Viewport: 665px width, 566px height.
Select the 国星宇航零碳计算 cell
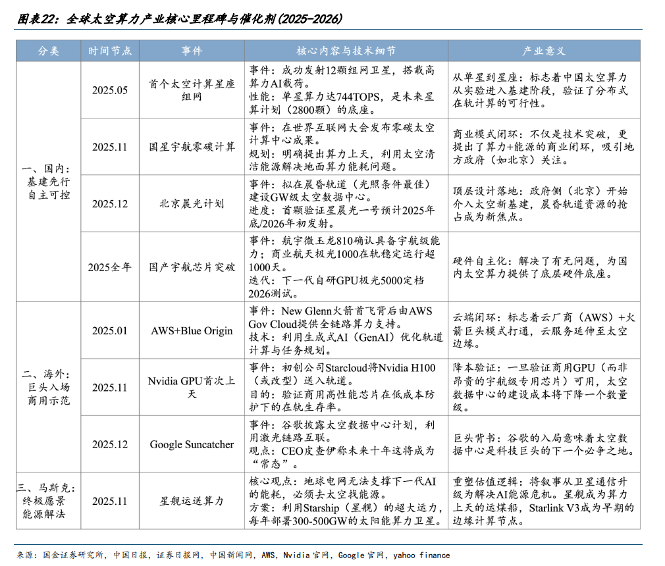point(192,147)
